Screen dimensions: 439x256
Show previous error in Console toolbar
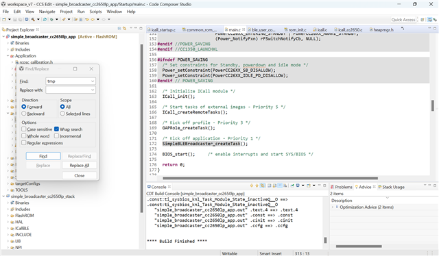pos(257,185)
